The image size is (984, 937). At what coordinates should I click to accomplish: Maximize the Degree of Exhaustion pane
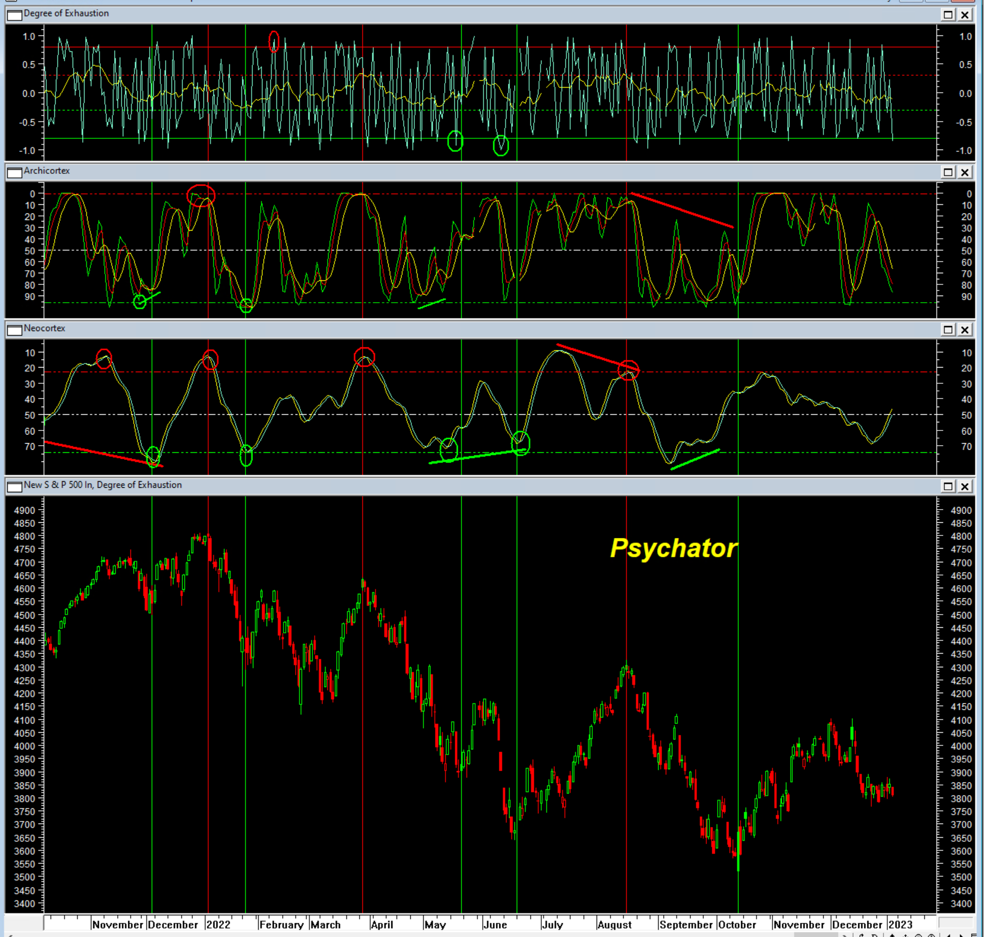coord(947,15)
